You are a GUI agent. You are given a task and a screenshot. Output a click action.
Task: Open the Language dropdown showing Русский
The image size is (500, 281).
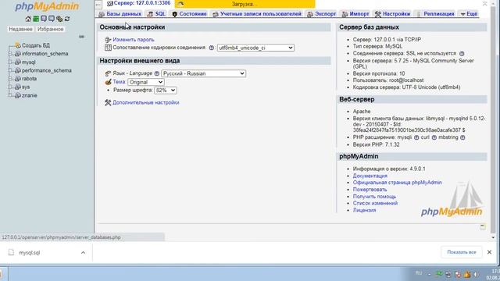pos(203,73)
